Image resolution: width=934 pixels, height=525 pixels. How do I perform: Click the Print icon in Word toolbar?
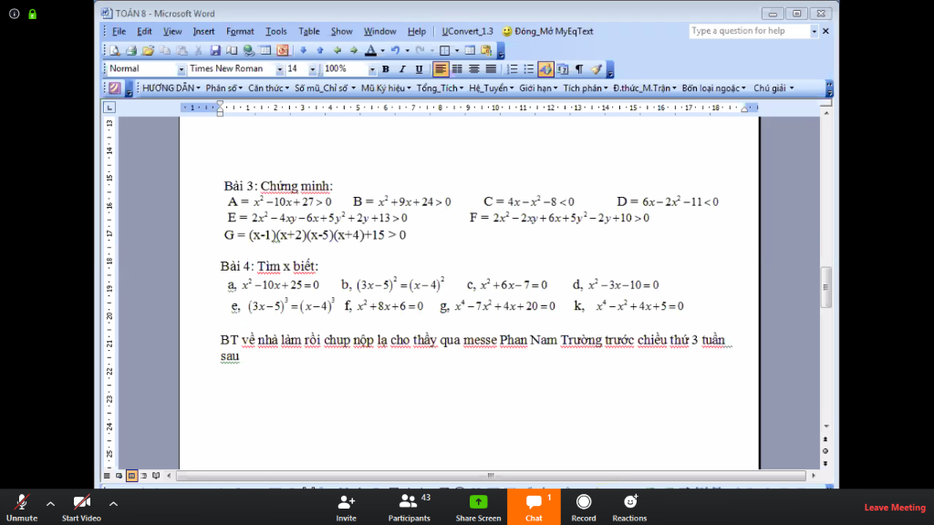(x=131, y=51)
